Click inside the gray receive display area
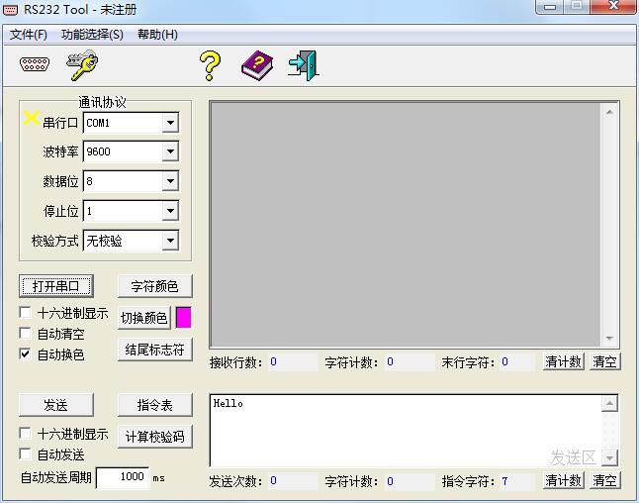The width and height of the screenshot is (639, 503). click(406, 225)
